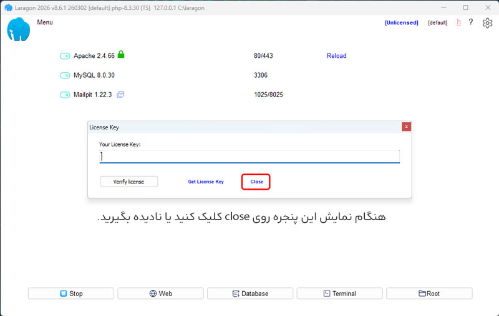The image size is (499, 316).
Task: Focus the Your License Key input field
Action: [249, 156]
